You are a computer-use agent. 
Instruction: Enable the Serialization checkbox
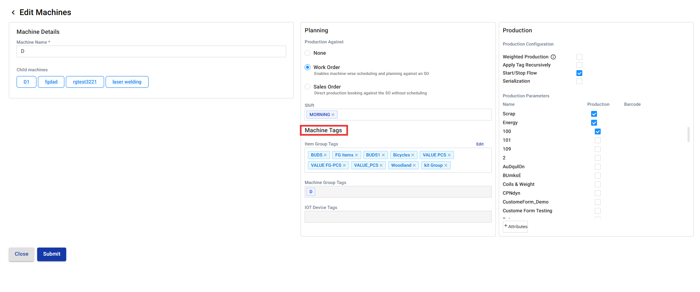579,81
